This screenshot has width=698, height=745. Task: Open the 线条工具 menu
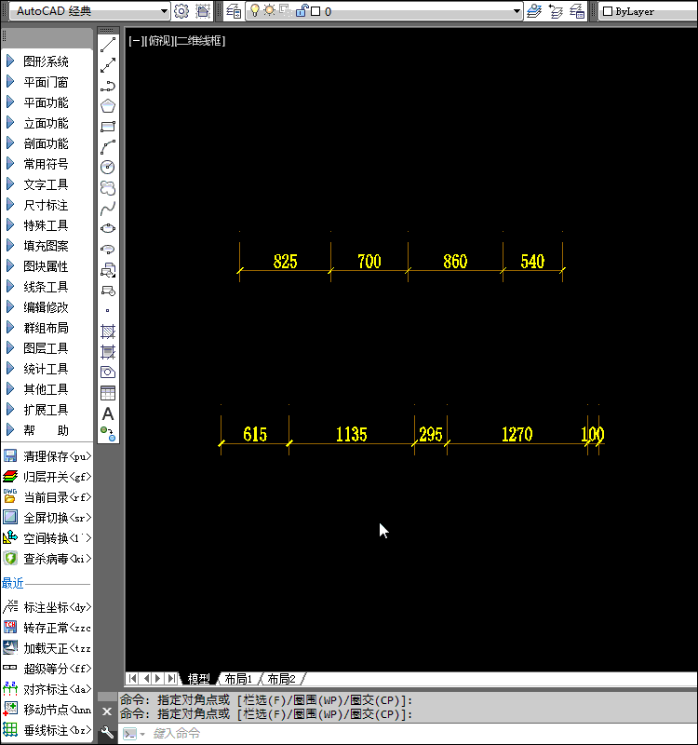[x=46, y=287]
